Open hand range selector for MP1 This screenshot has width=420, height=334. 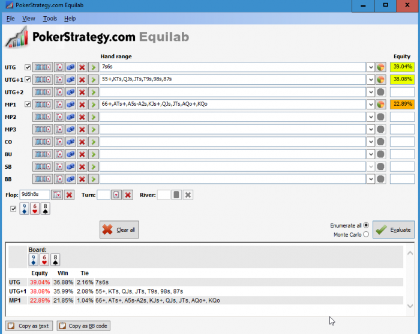[43, 105]
